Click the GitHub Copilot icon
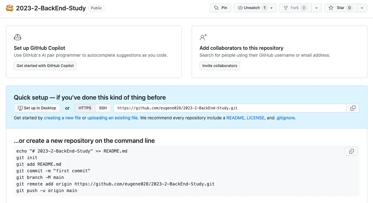This screenshot has width=373, height=203. tap(18, 38)
